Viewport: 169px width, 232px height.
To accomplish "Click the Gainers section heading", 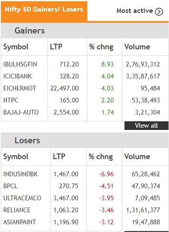I will tap(30, 30).
